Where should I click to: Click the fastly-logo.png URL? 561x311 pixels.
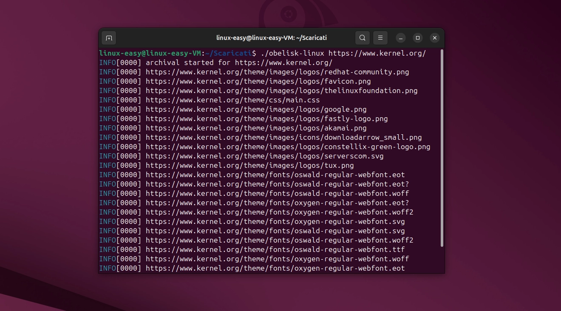(266, 119)
